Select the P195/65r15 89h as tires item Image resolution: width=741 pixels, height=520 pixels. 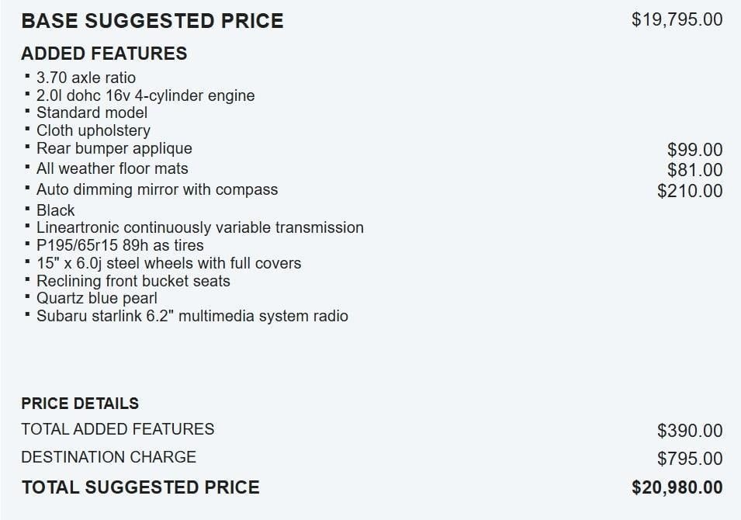coord(119,245)
